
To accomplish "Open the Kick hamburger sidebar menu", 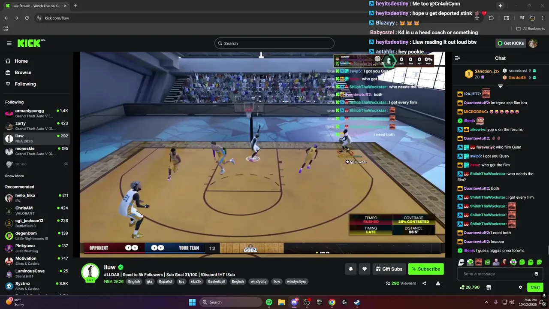I will 9,43.
